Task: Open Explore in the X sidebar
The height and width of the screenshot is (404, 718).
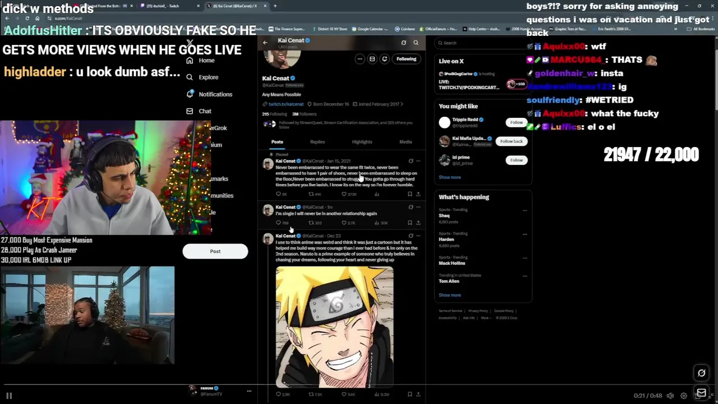Action: click(202, 77)
